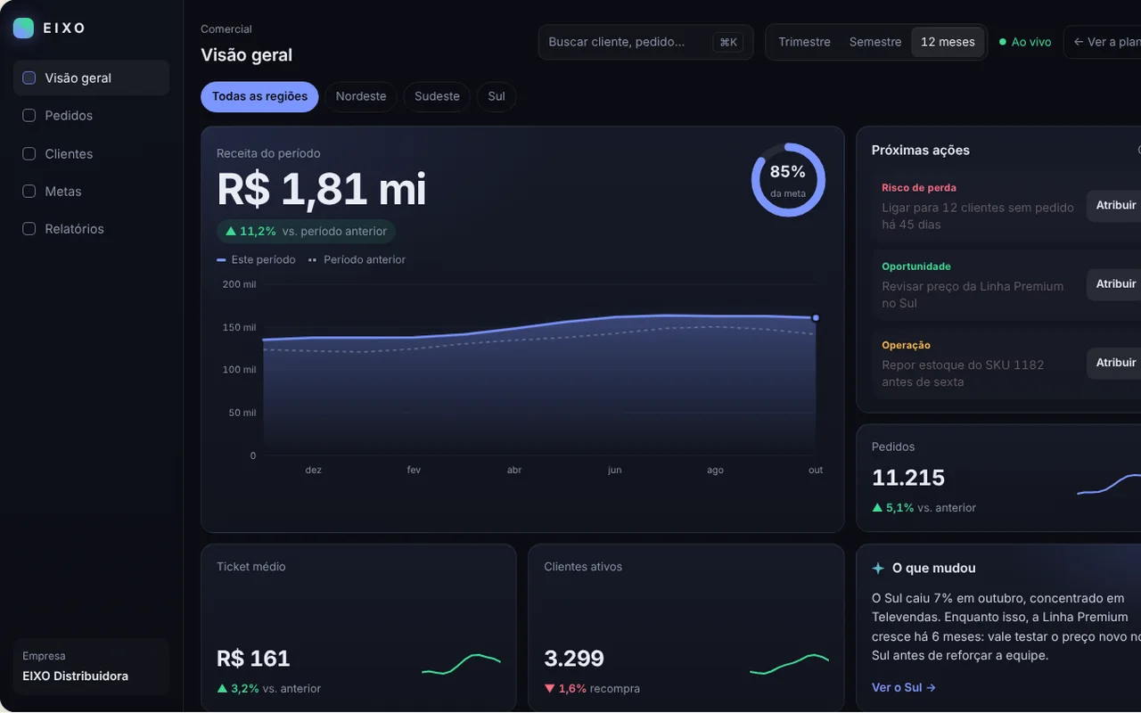This screenshot has height=713, width=1141.
Task: Toggle the Período anterior legend entry
Action: click(x=357, y=259)
